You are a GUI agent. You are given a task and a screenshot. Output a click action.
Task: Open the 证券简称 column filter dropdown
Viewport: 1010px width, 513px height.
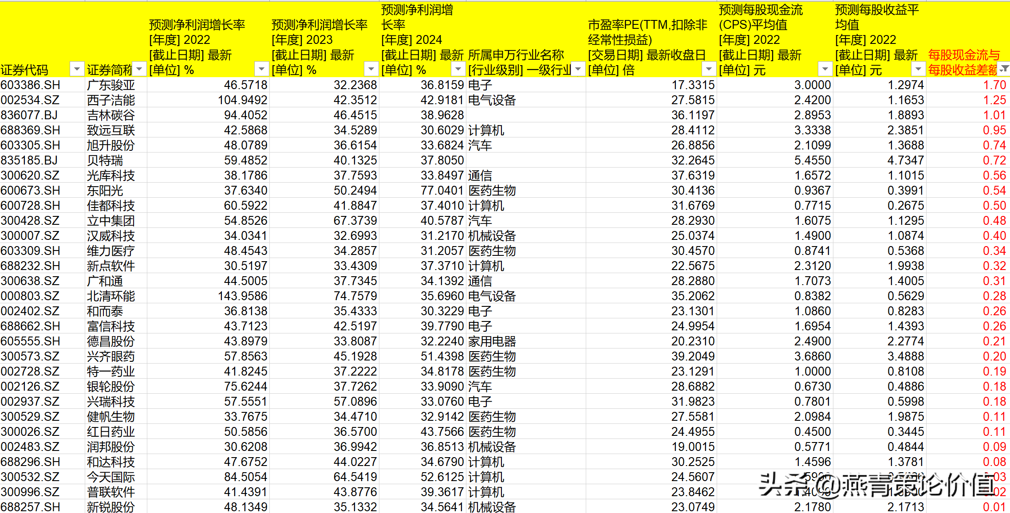coord(139,69)
